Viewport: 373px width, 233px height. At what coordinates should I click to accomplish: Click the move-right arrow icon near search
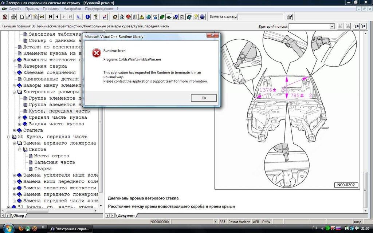[363, 26]
